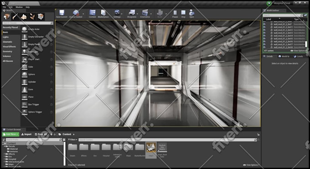
Task: Open the Window menu
Action: (19, 7)
